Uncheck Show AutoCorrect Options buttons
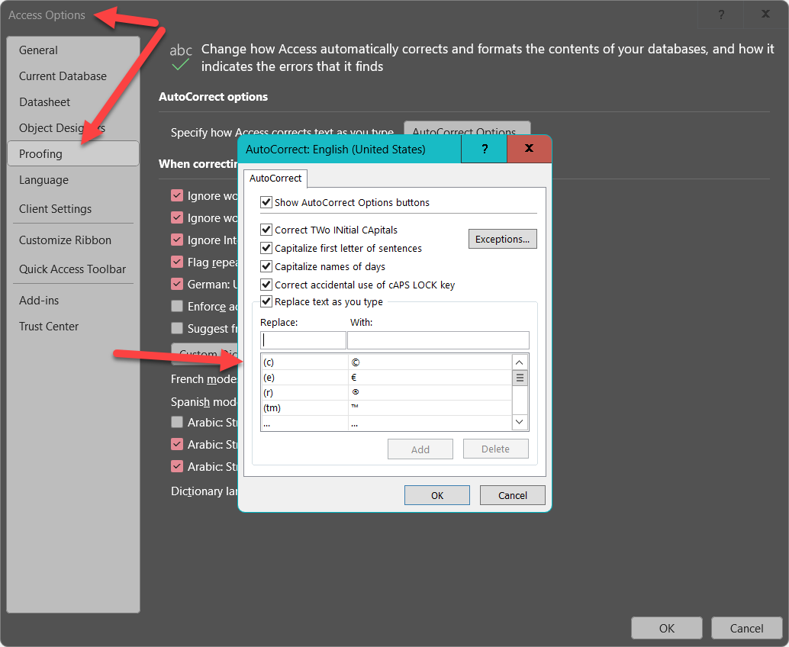The width and height of the screenshot is (789, 647). (266, 203)
